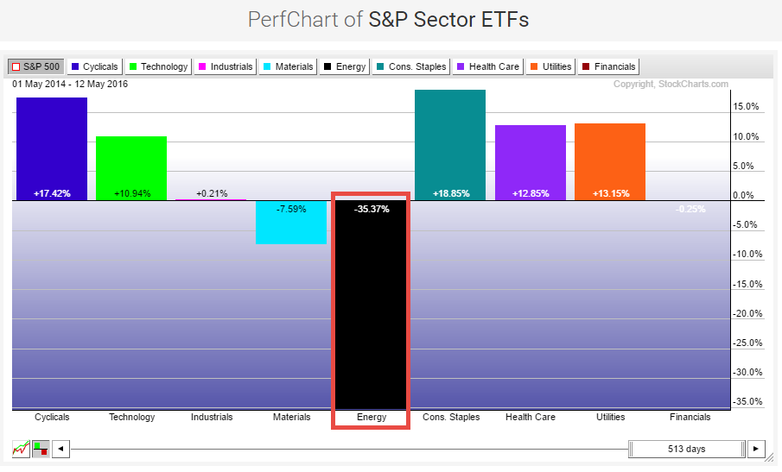Viewport: 782px width, 472px height.
Task: Click the orange Utilities bar
Action: point(609,160)
